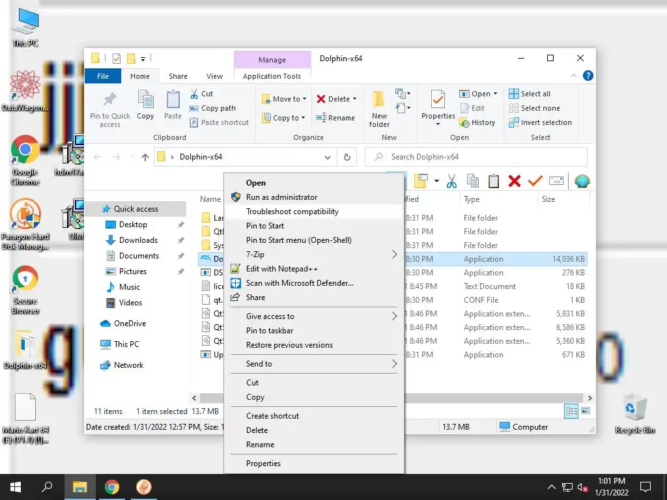Click Invert selection in ribbon

click(540, 122)
